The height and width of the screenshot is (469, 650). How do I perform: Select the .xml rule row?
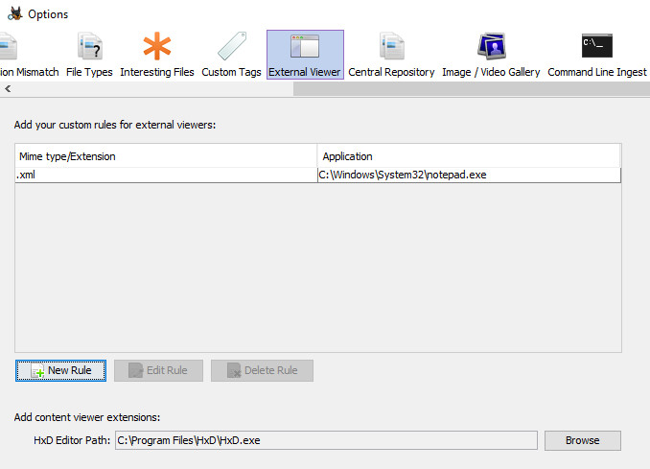pos(166,175)
